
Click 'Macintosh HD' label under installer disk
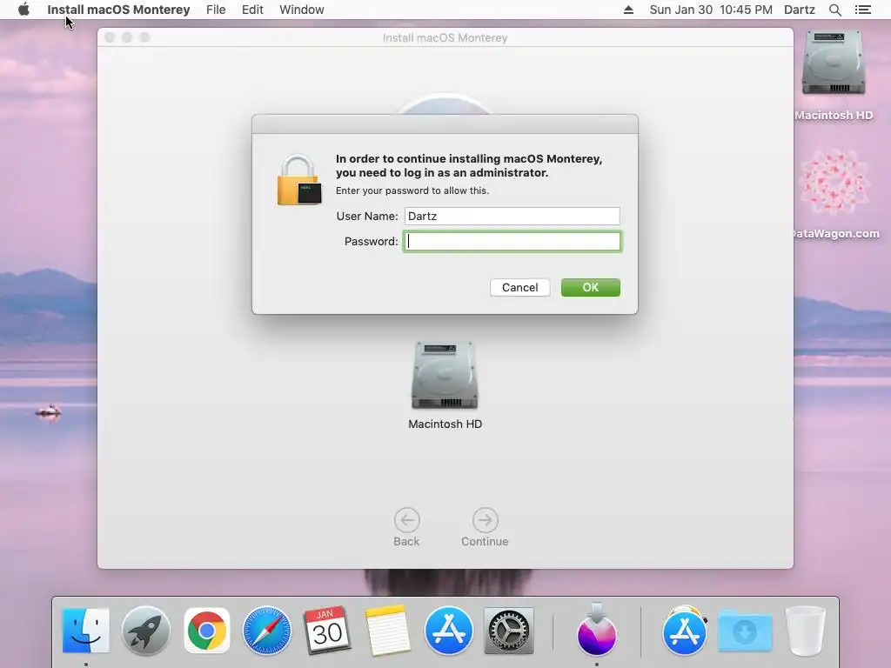445,424
